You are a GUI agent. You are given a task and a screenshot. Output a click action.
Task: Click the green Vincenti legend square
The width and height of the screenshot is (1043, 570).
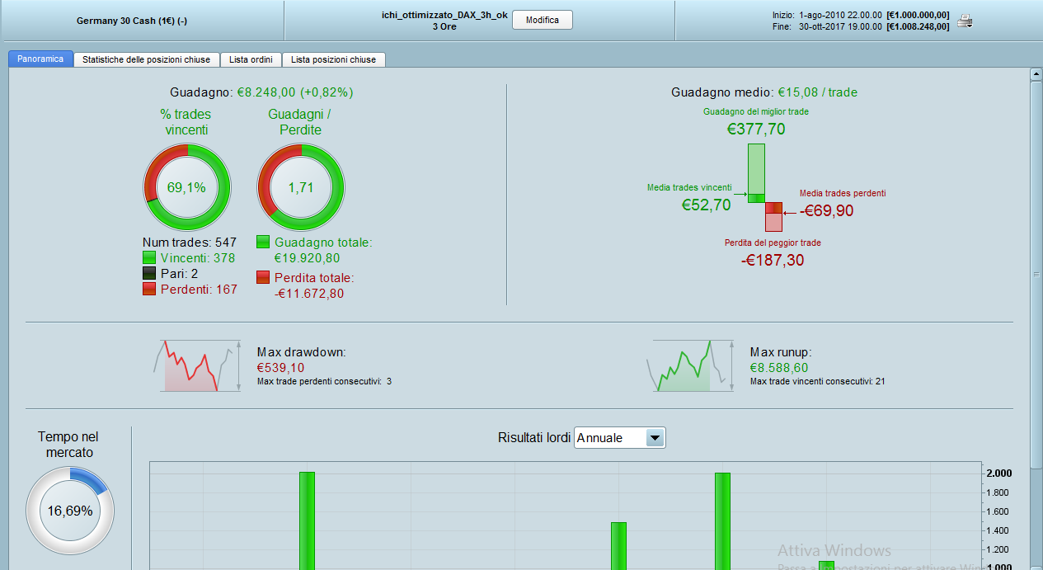click(150, 258)
